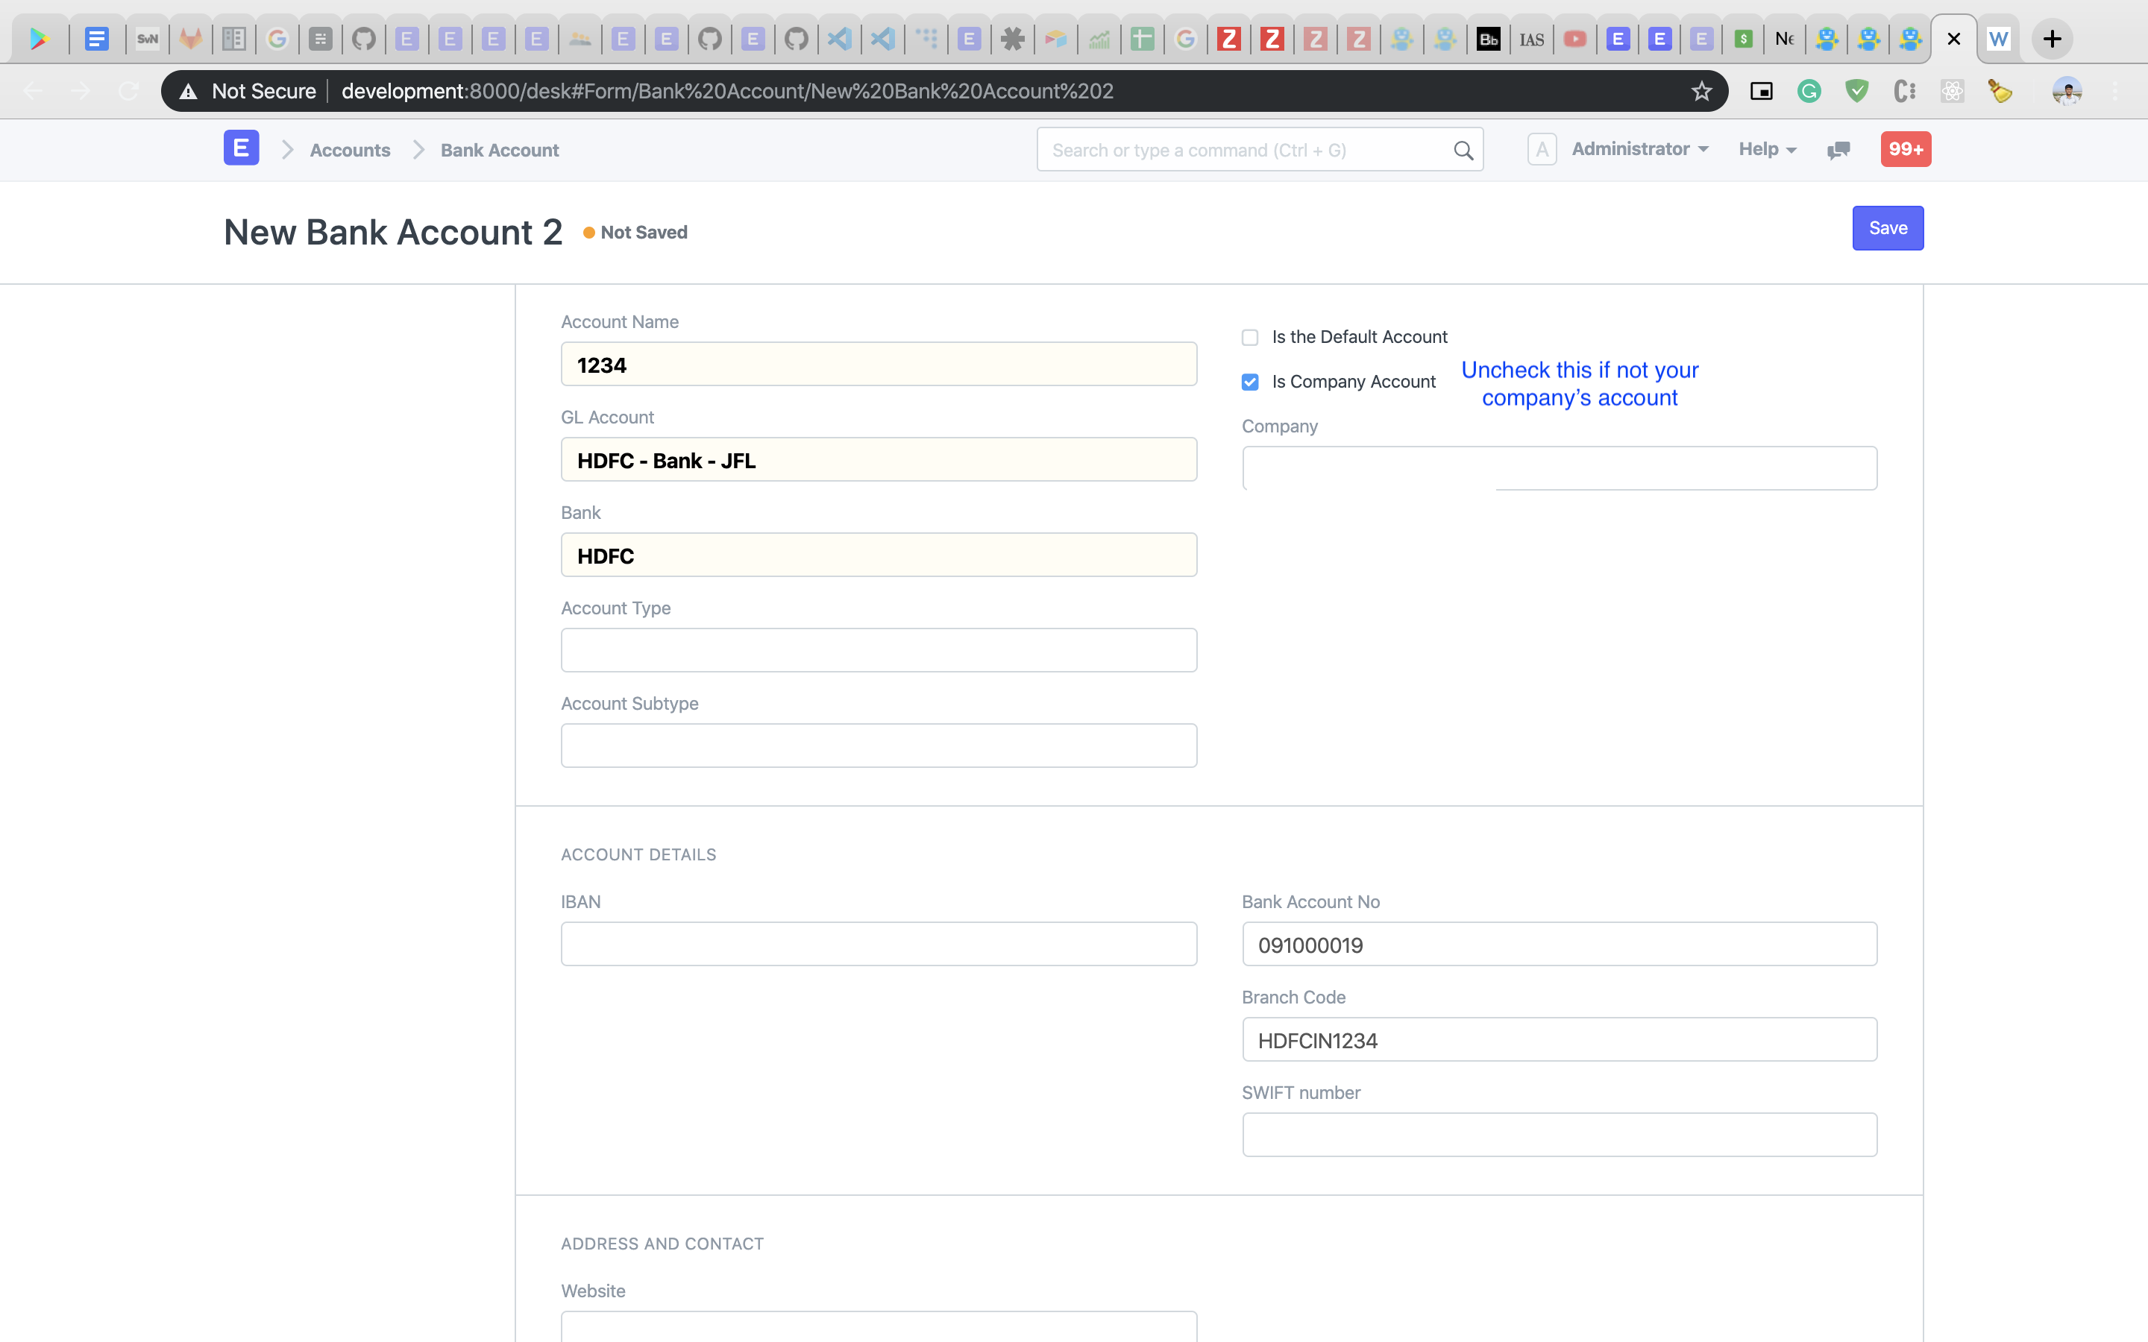Open the Chrome profile avatar
Viewport: 2148px width, 1342px height.
click(x=2067, y=90)
